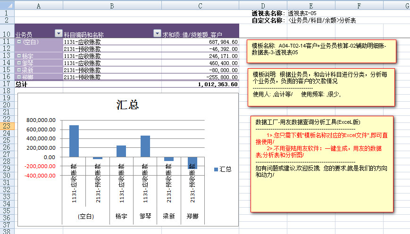This screenshot has height=234, width=410.
Task: Click the 透视表Z-05 name cell
Action: point(302,13)
